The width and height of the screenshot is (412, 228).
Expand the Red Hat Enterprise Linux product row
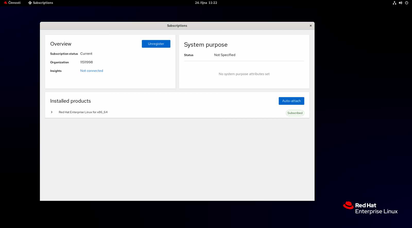click(52, 112)
